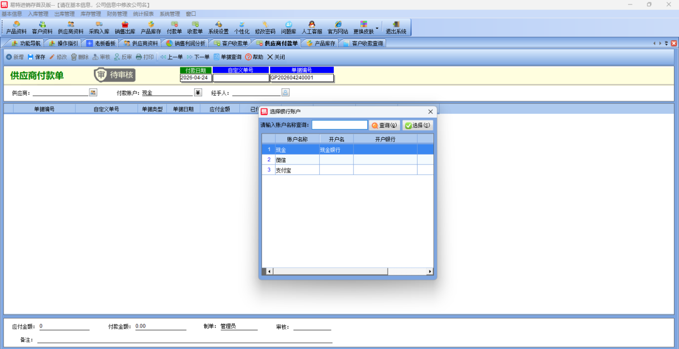Open 销售出库 from the toolbar
The image size is (679, 349).
coord(125,27)
